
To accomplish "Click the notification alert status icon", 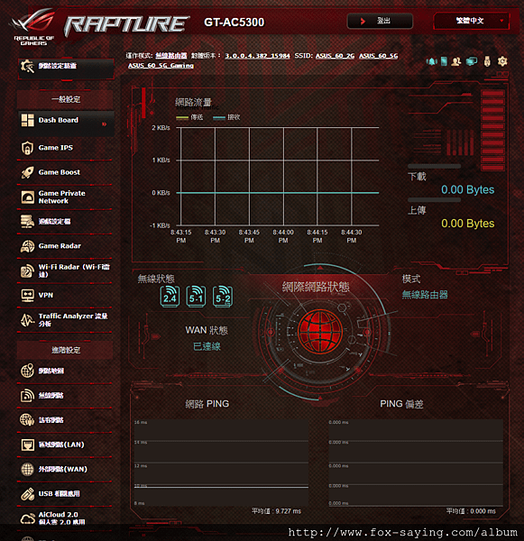I will [x=431, y=61].
